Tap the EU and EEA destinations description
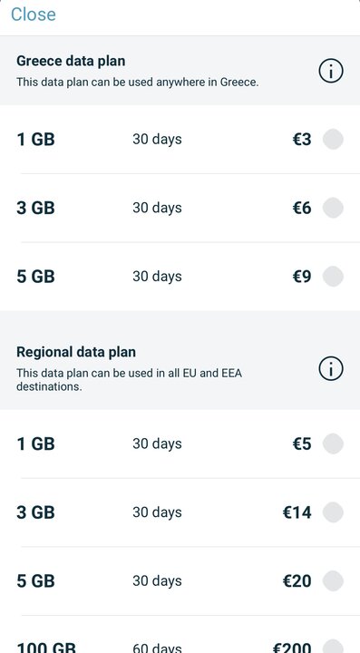 [129, 379]
